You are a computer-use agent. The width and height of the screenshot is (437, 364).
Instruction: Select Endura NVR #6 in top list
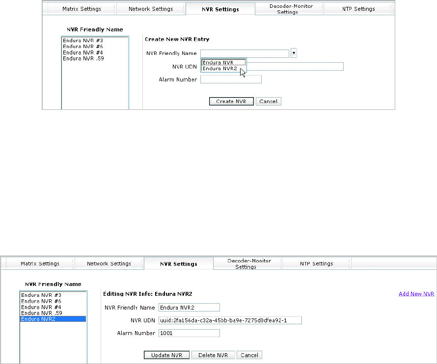95,47
